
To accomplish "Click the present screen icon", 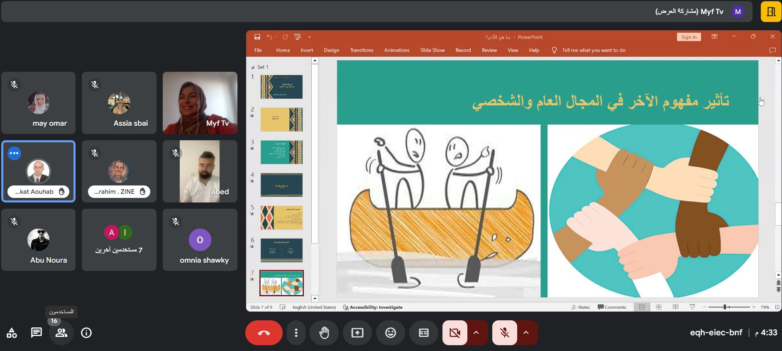I will point(357,333).
